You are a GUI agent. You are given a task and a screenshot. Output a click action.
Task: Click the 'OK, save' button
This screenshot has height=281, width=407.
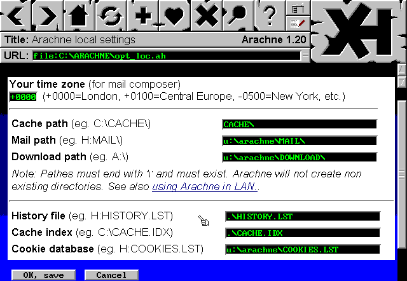44,275
